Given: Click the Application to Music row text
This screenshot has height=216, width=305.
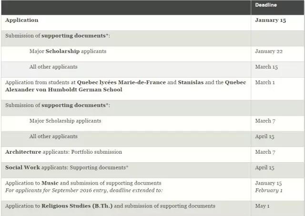Looking at the screenshot, I should (x=83, y=183).
